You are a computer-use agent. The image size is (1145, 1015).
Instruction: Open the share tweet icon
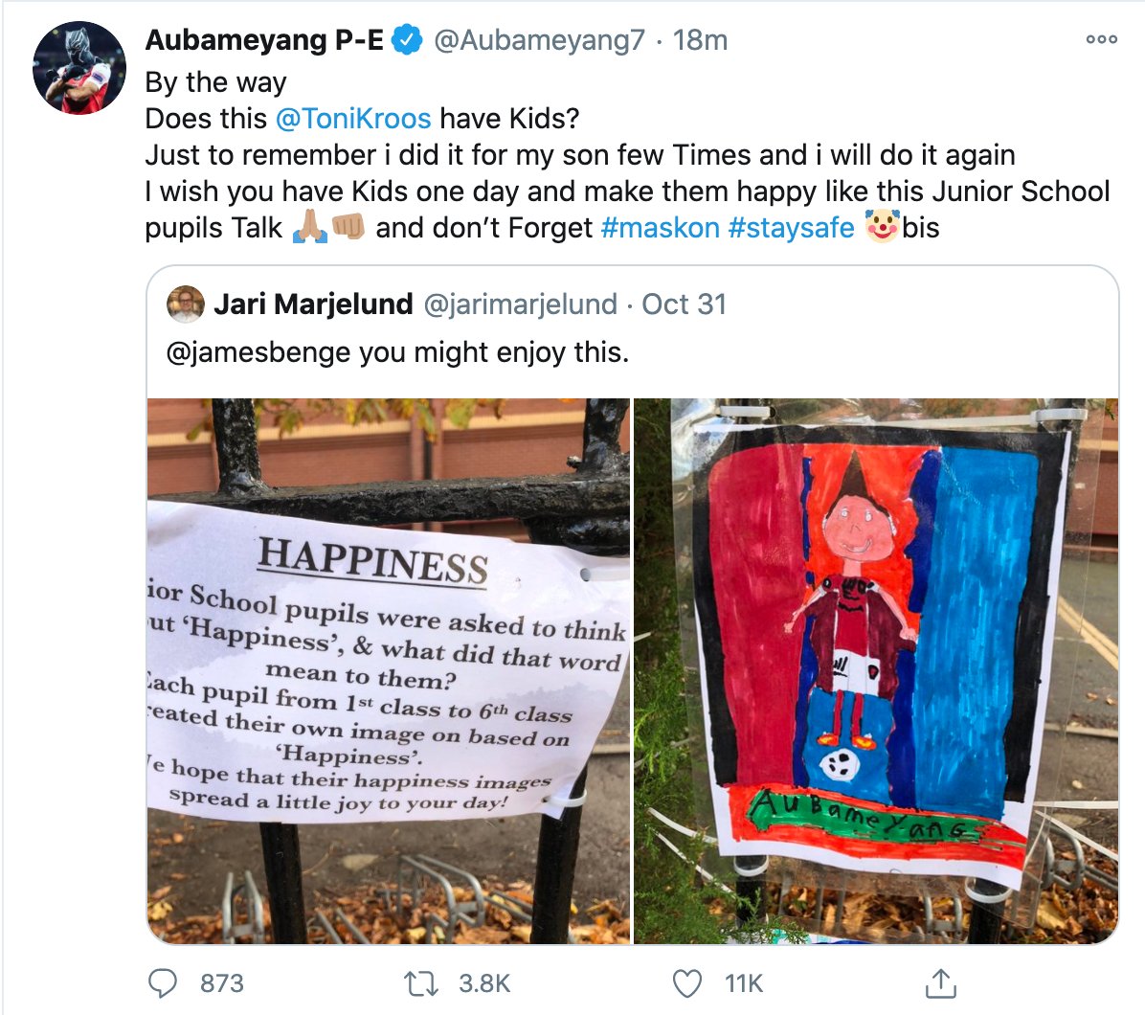pos(940,983)
